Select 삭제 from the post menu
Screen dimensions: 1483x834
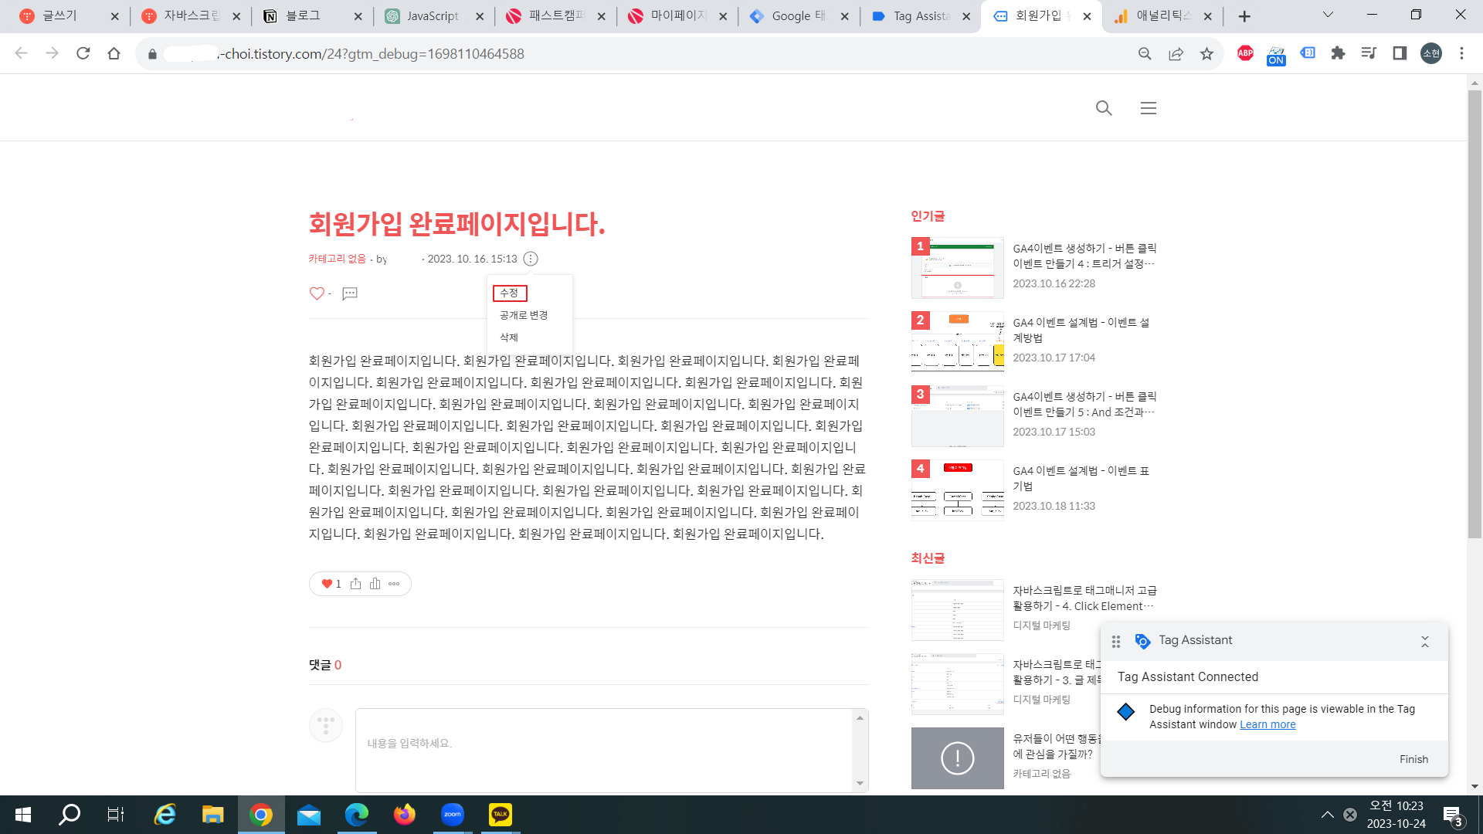pos(509,337)
